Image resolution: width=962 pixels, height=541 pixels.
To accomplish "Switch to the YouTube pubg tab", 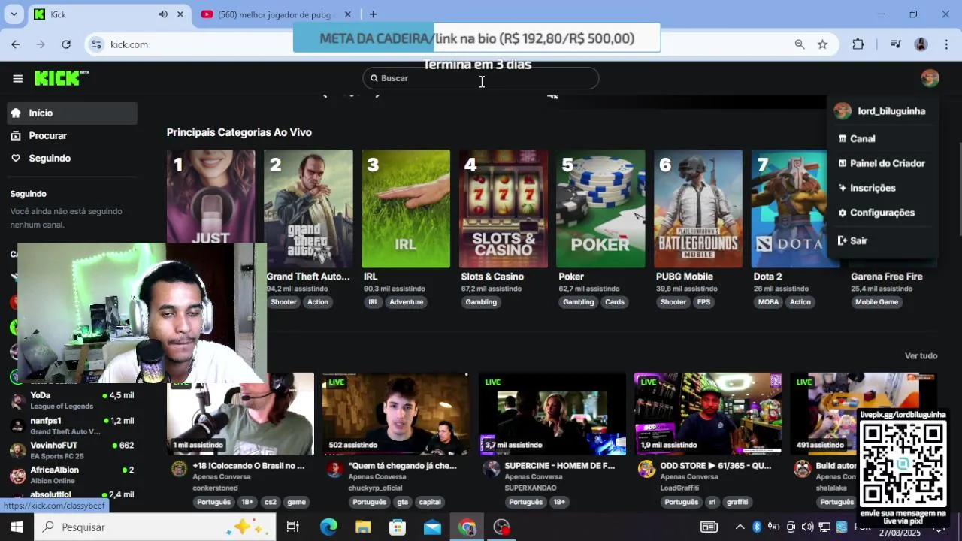I will pos(276,14).
